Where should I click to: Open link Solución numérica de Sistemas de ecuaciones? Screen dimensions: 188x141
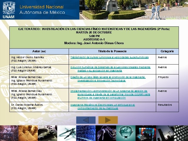click(x=110, y=69)
